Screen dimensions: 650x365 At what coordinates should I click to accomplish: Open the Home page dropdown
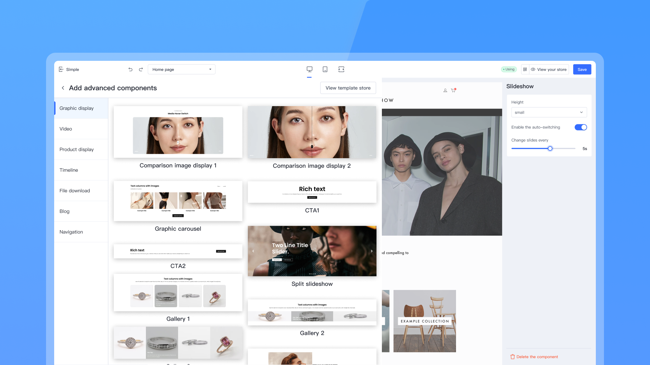point(181,69)
